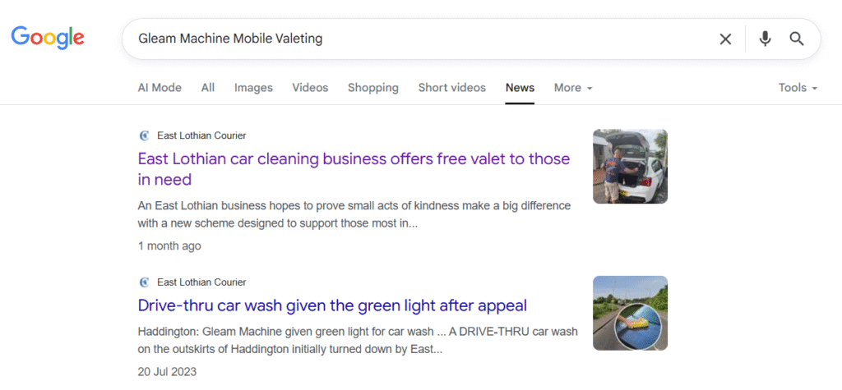Open Drive-thru car wash article link
The image size is (842, 390).
click(332, 305)
